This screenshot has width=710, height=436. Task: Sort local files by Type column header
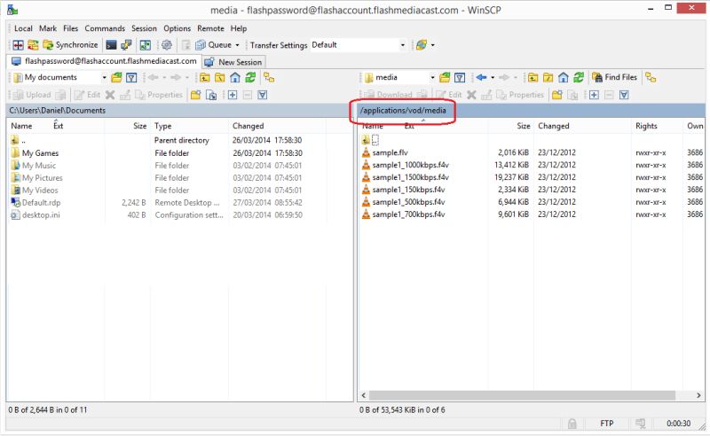(x=189, y=126)
